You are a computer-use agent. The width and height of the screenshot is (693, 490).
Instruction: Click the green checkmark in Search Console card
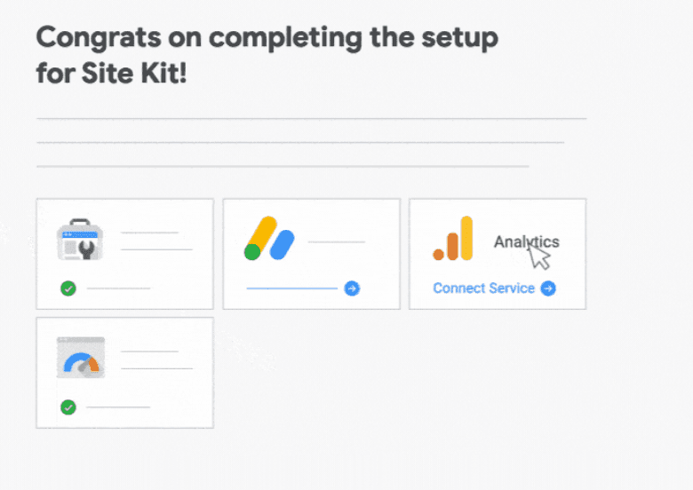tap(68, 288)
